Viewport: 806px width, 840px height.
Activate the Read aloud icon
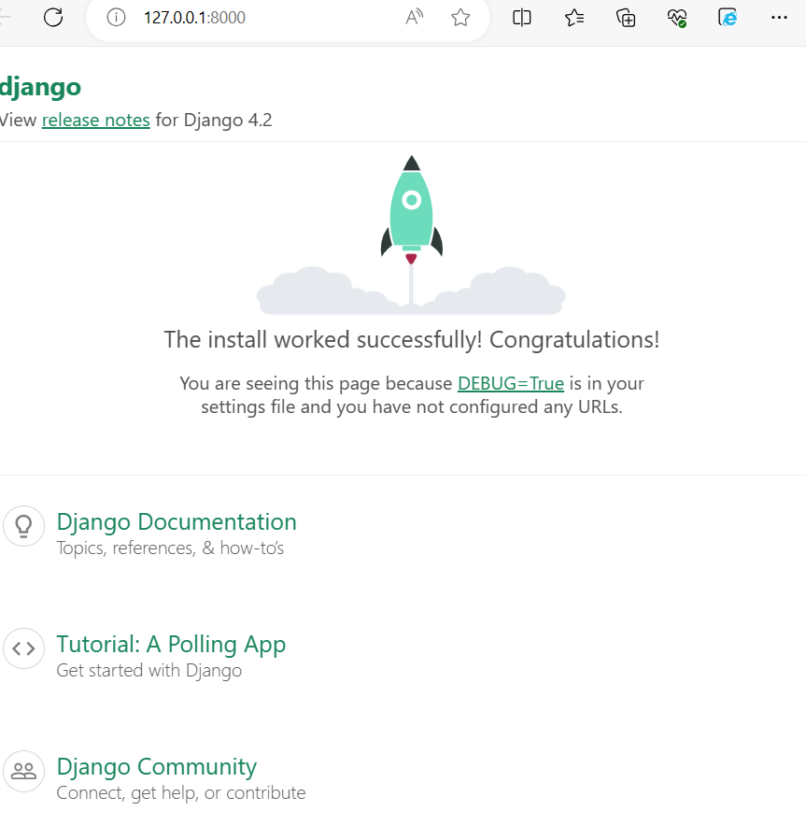point(414,17)
